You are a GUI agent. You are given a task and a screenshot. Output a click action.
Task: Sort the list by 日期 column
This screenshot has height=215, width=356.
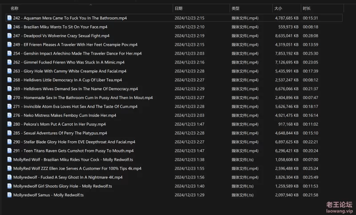[178, 8]
